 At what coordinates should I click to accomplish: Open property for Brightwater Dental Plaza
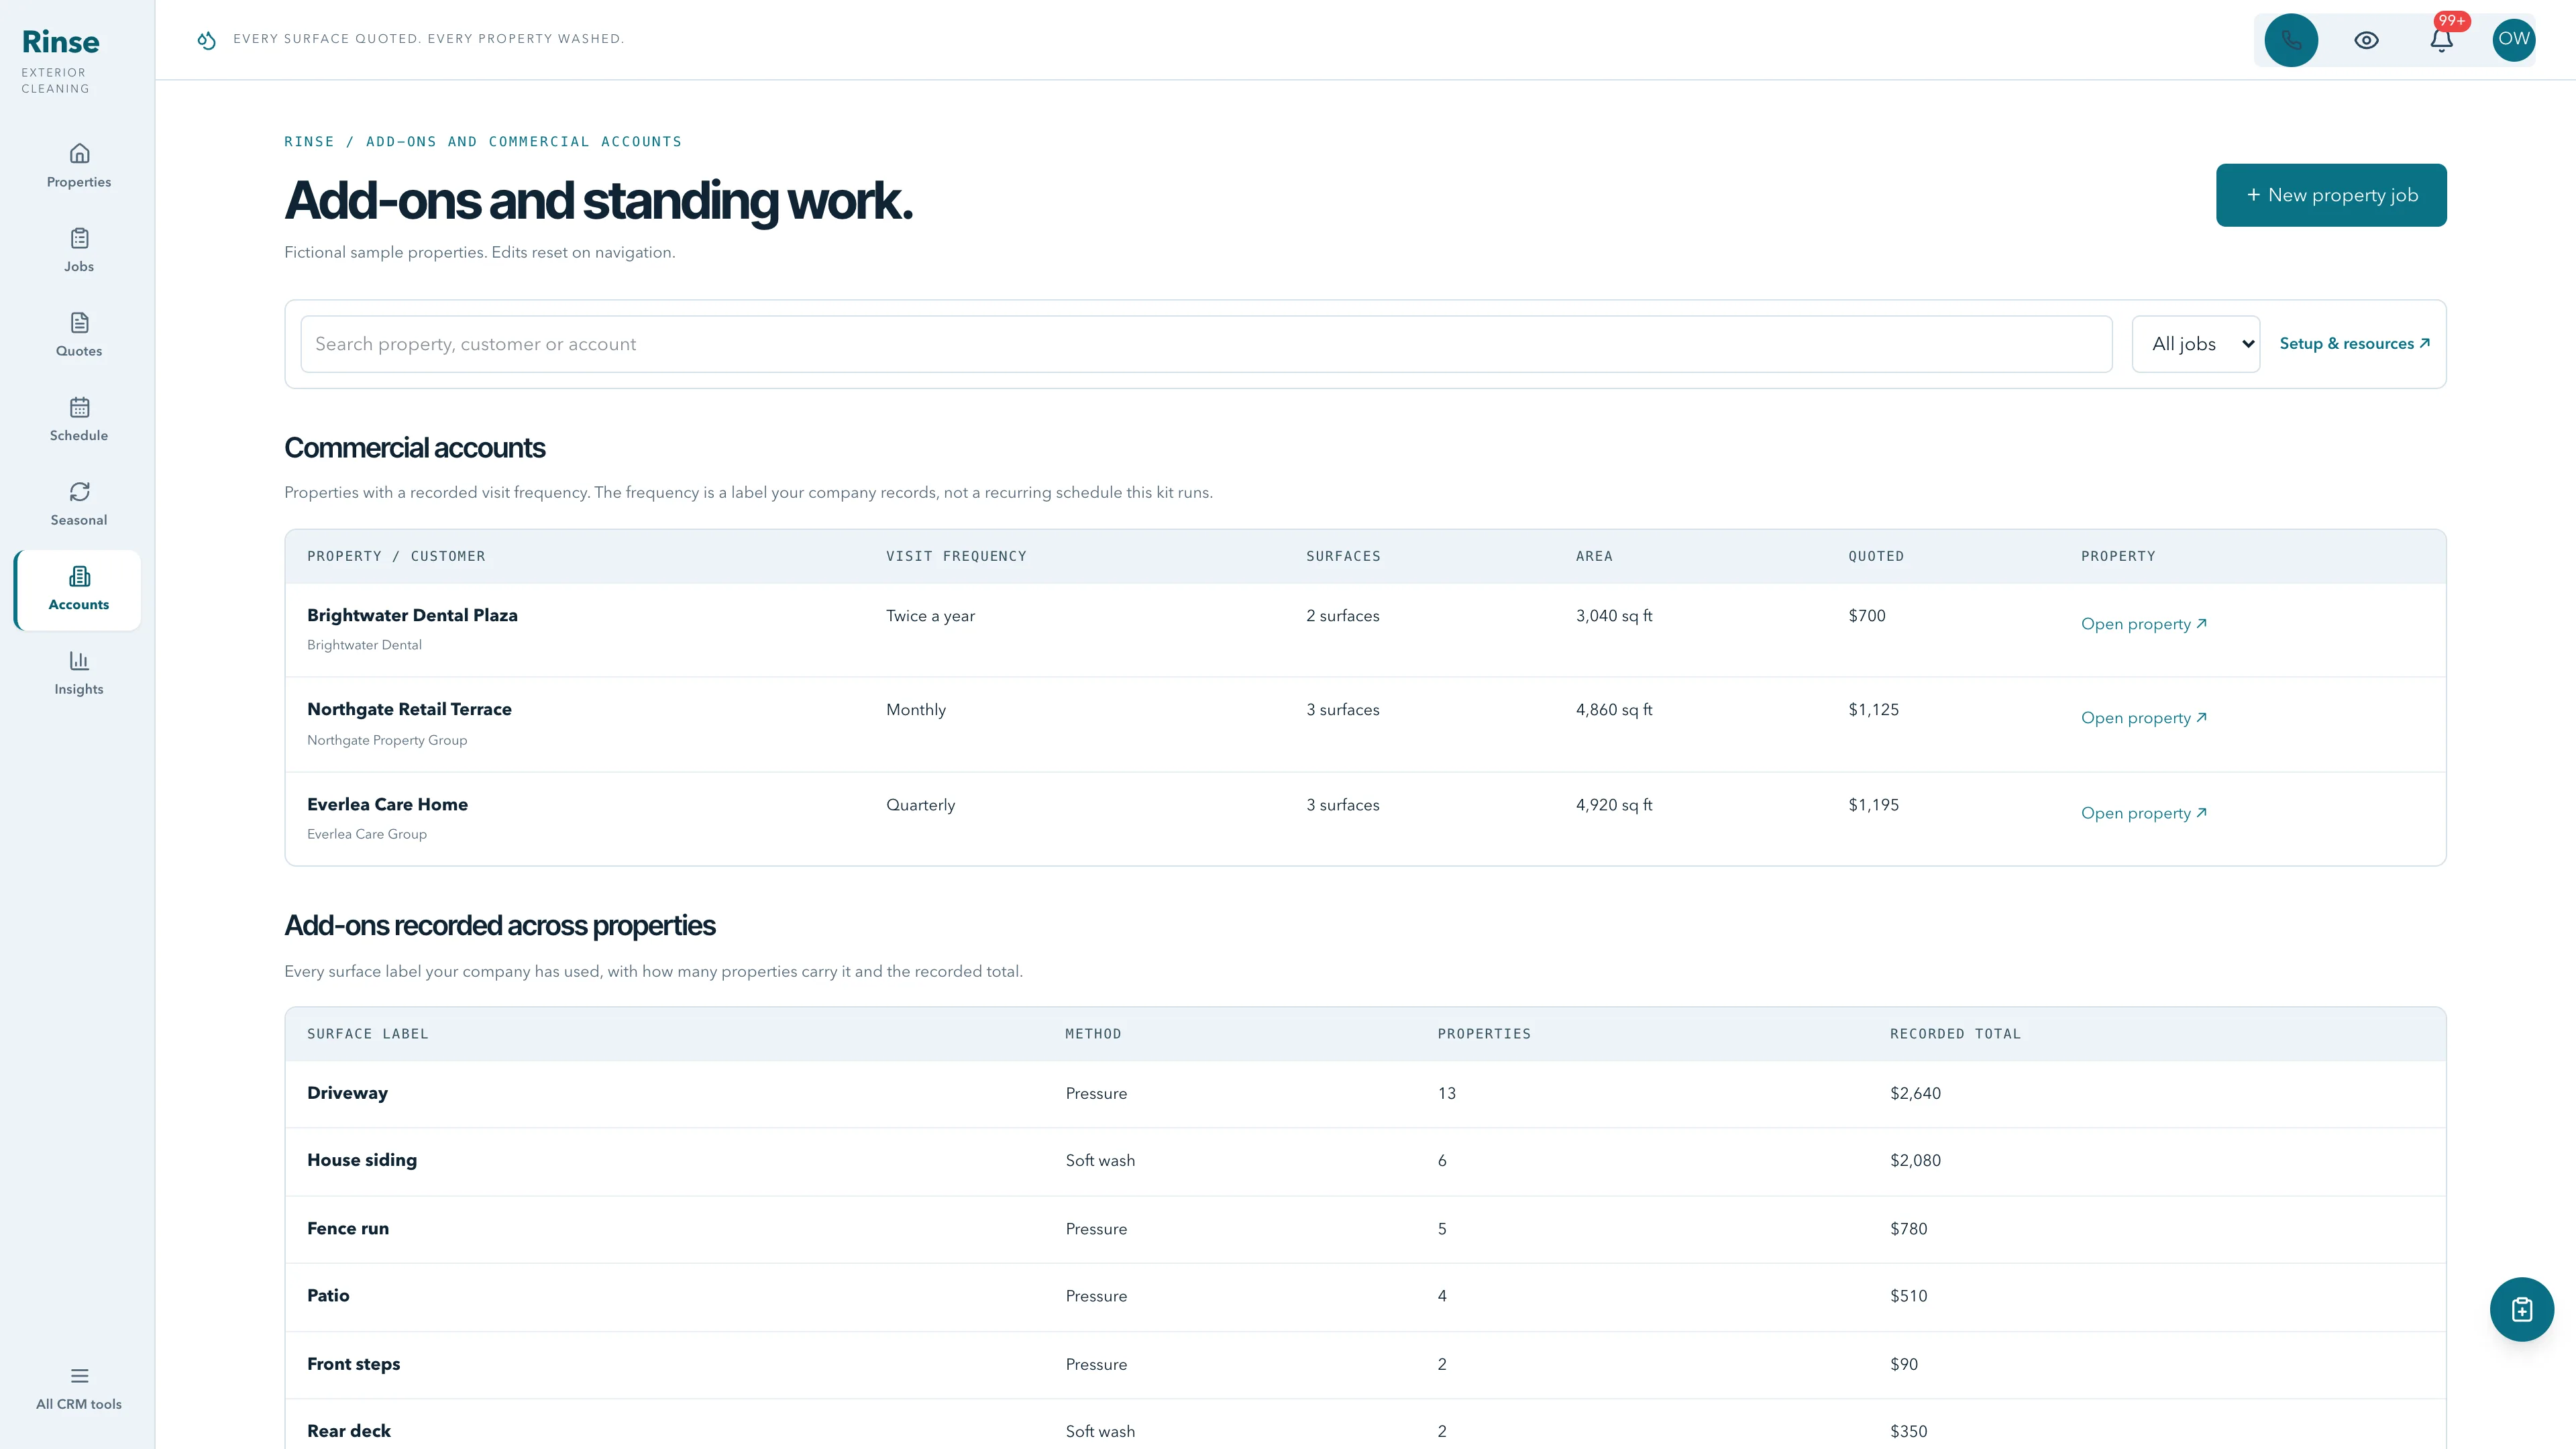[2143, 624]
